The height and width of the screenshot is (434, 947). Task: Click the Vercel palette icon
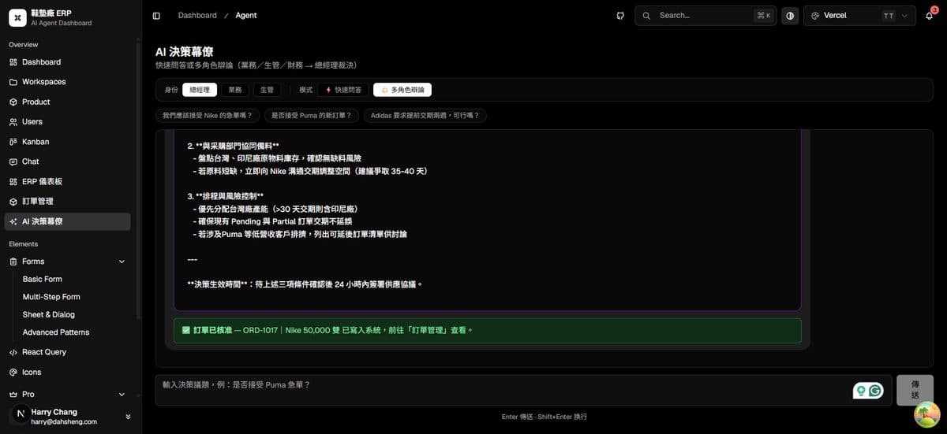(x=814, y=16)
